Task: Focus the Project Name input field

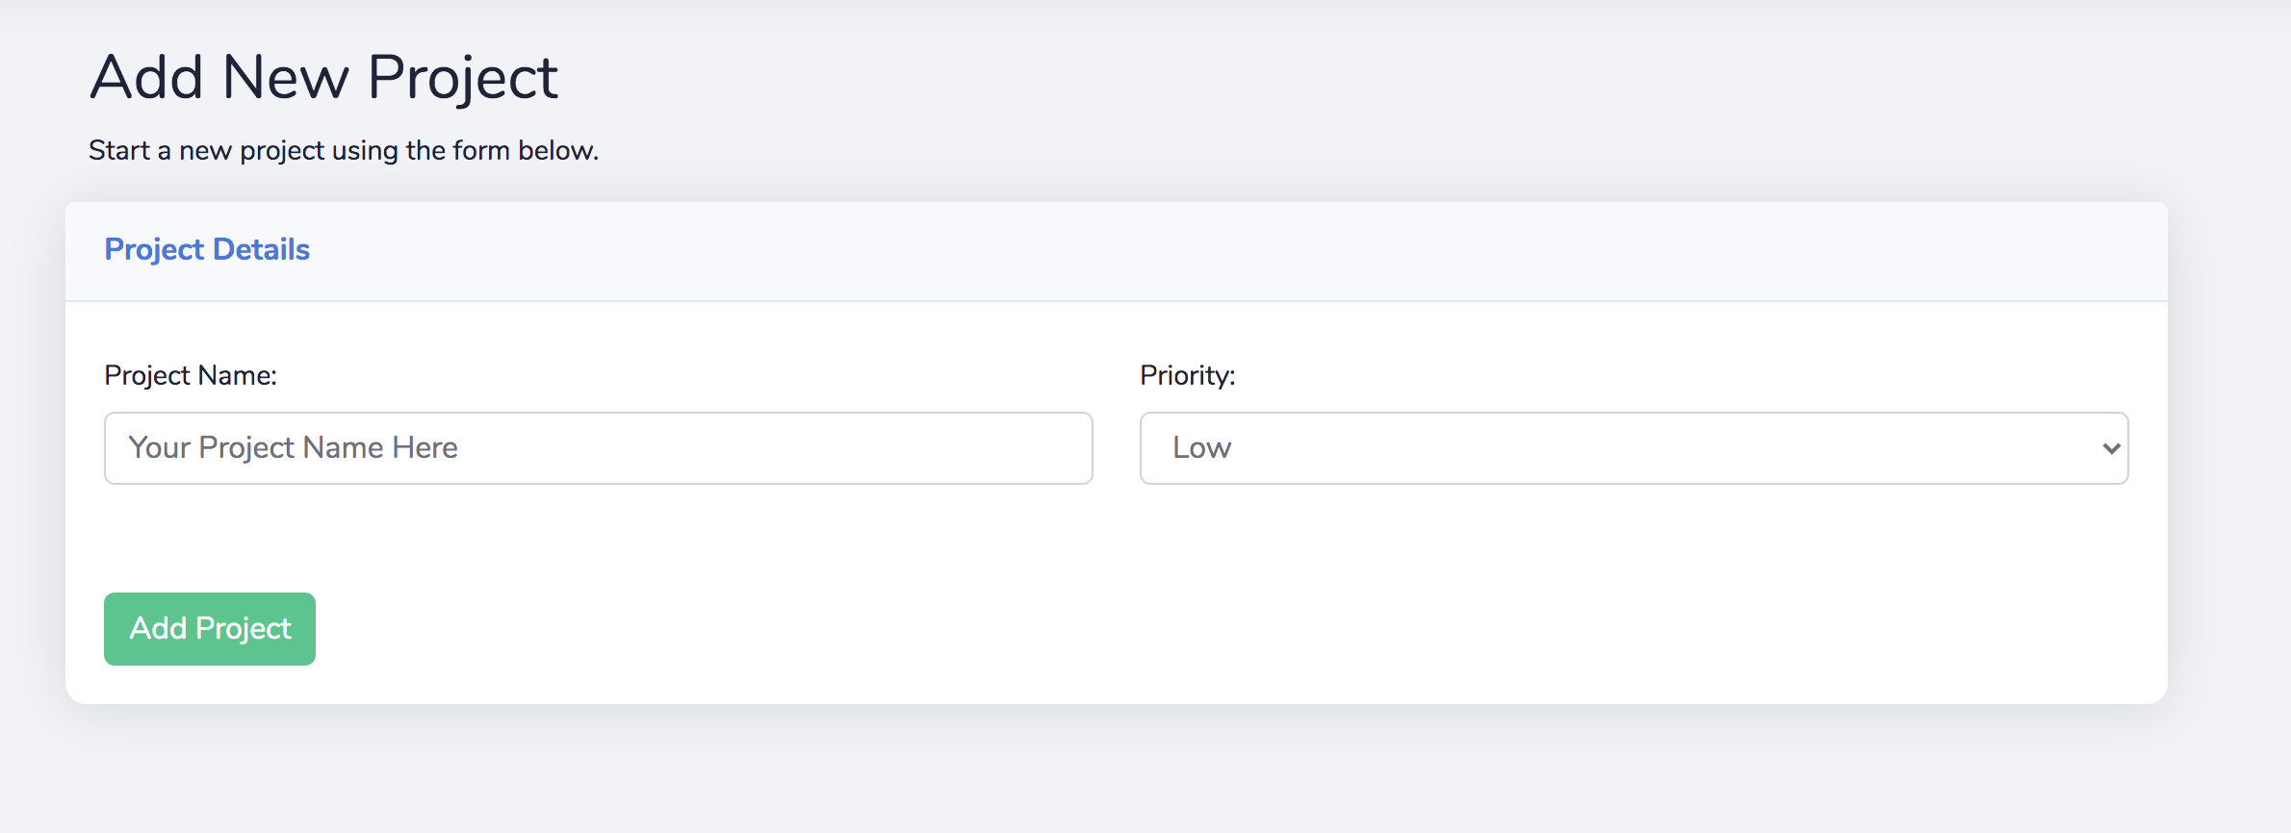Action: click(x=598, y=448)
